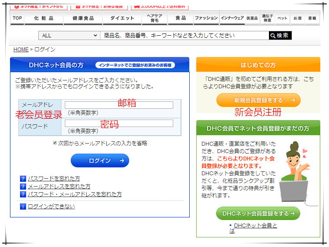Open the ダイエット navigation tab
This screenshot has height=247, width=329.
pos(122,18)
